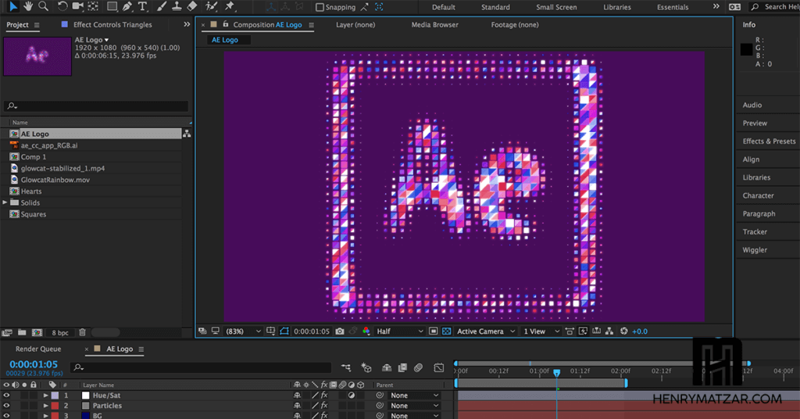
Task: Open Show Channel color management icon
Action: [366, 331]
